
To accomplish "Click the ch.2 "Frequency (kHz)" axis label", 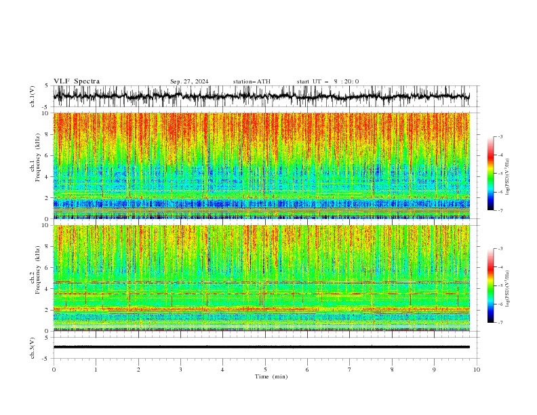I will tap(38, 269).
